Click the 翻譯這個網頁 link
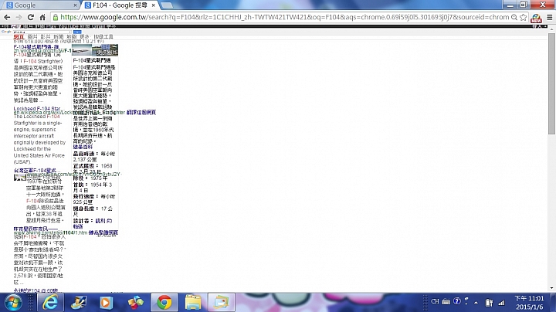This screenshot has width=556, height=312. pyautogui.click(x=141, y=112)
